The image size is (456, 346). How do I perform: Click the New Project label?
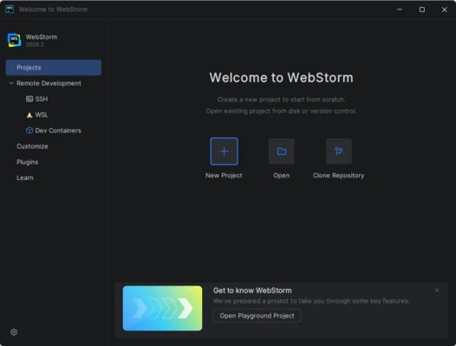(224, 176)
